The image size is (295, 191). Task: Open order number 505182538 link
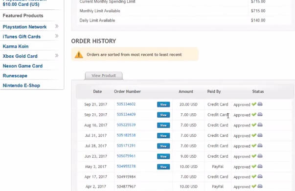[126, 135]
